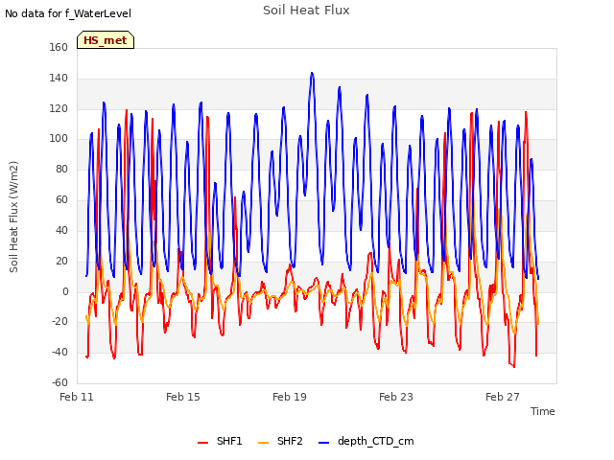Image resolution: width=614 pixels, height=460 pixels.
Task: Click the Soil Heat Flux (W/m2) axis label
Action: point(13,217)
